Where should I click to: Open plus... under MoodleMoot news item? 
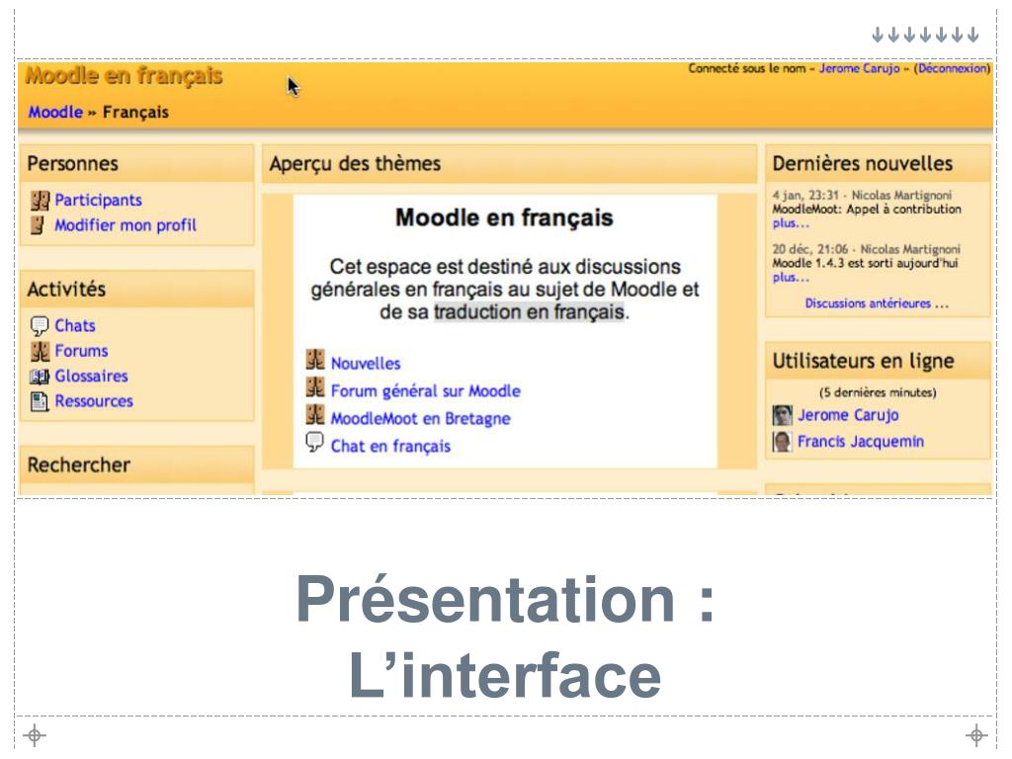(791, 223)
